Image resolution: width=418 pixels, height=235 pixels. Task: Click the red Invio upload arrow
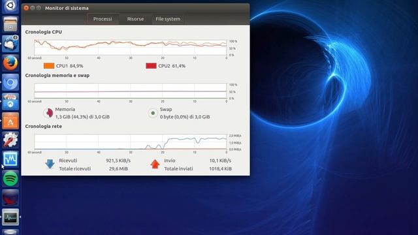pyautogui.click(x=155, y=164)
